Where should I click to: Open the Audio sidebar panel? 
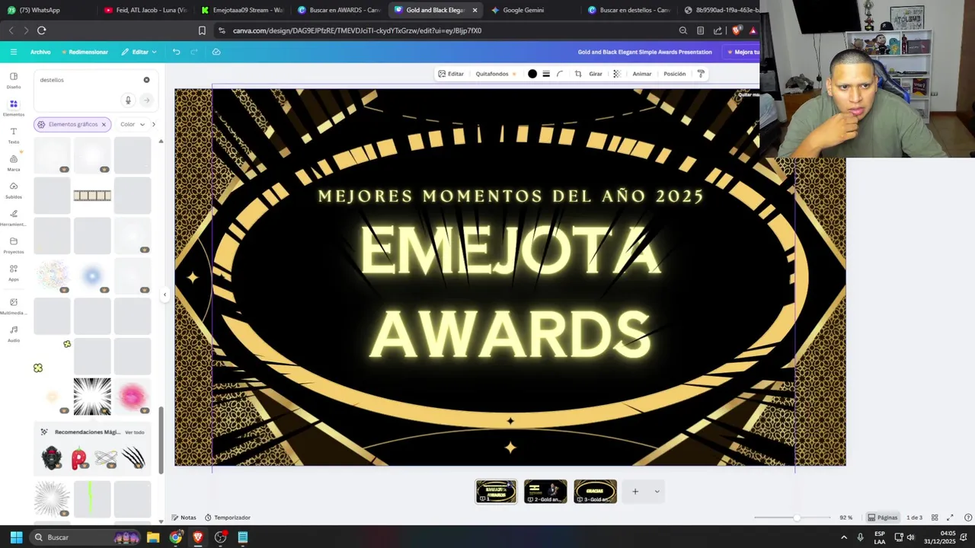[x=14, y=333]
